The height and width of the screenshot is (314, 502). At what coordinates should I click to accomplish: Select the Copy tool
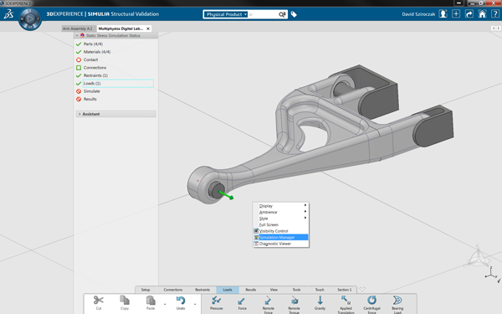125,303
